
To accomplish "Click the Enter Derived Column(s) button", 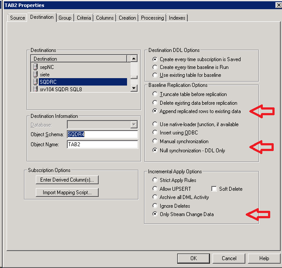I will pyautogui.click(x=67, y=180).
